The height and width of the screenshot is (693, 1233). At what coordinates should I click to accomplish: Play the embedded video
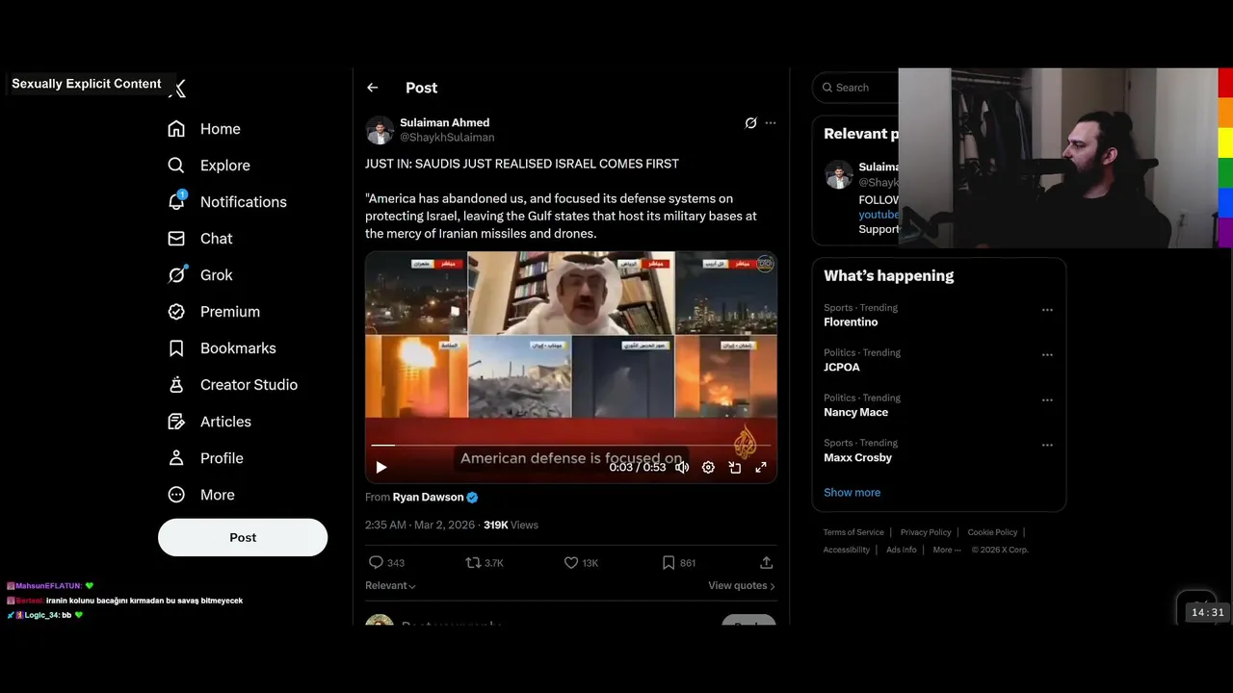coord(381,467)
